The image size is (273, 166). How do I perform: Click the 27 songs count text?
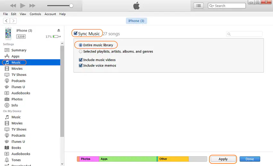coord(111,34)
